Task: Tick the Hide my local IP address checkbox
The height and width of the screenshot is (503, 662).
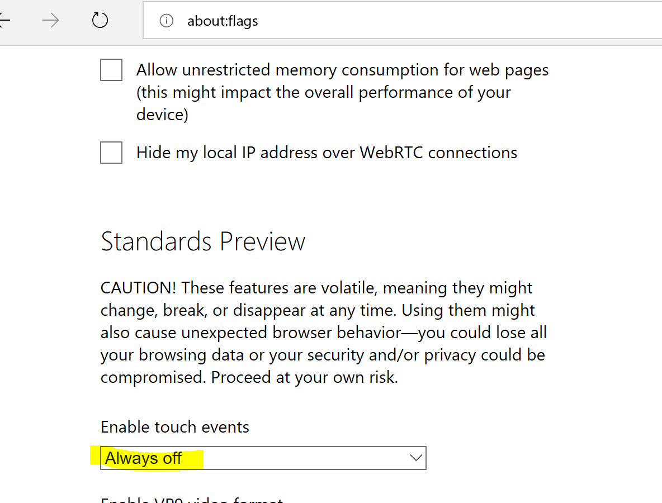Action: [111, 153]
